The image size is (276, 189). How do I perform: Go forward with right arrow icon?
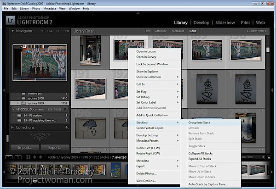point(40,157)
